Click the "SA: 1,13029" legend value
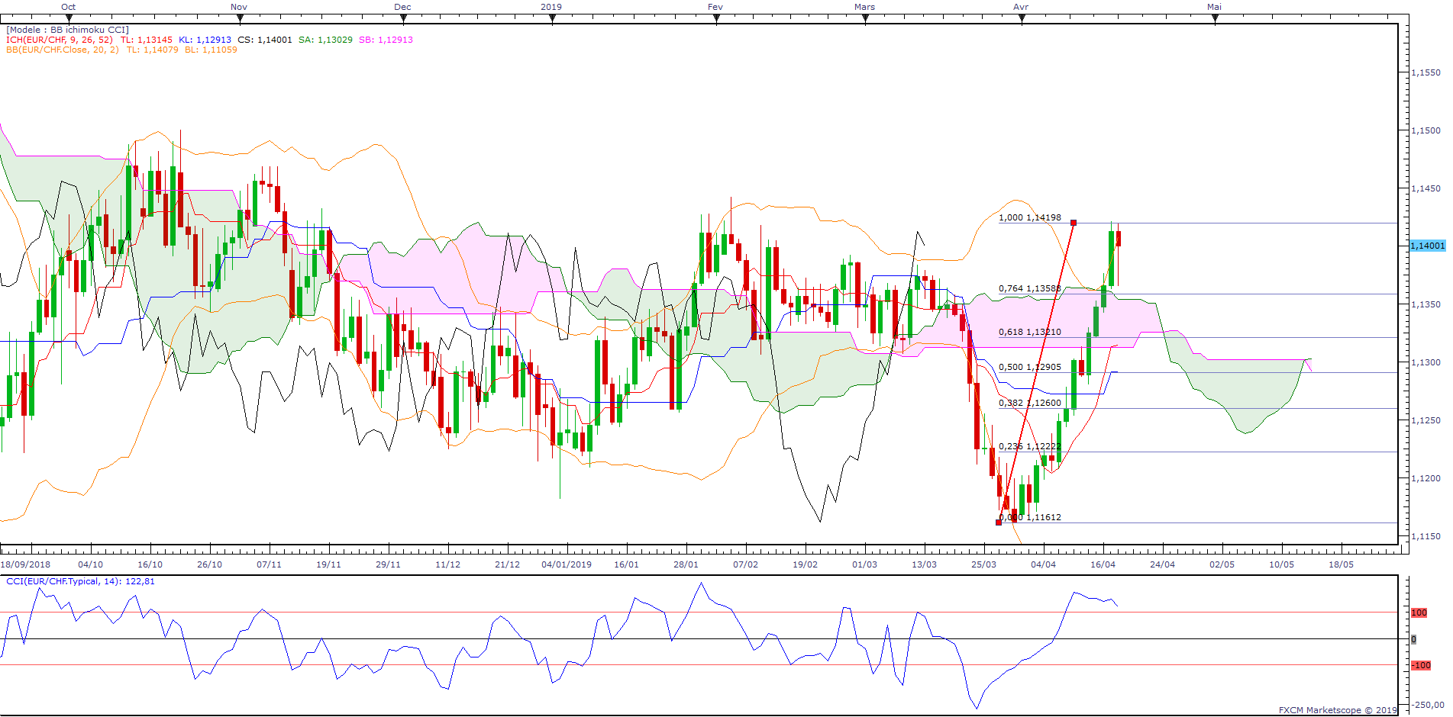The image size is (1453, 717). click(325, 40)
